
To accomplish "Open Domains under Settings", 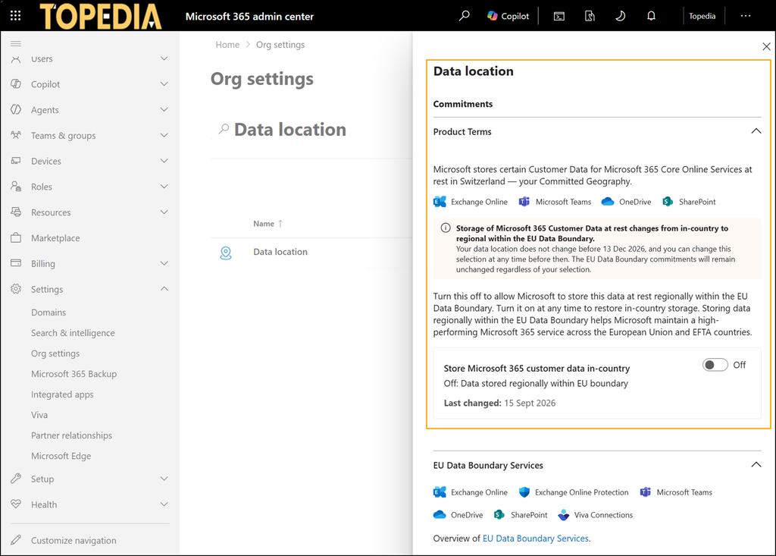I will (48, 313).
